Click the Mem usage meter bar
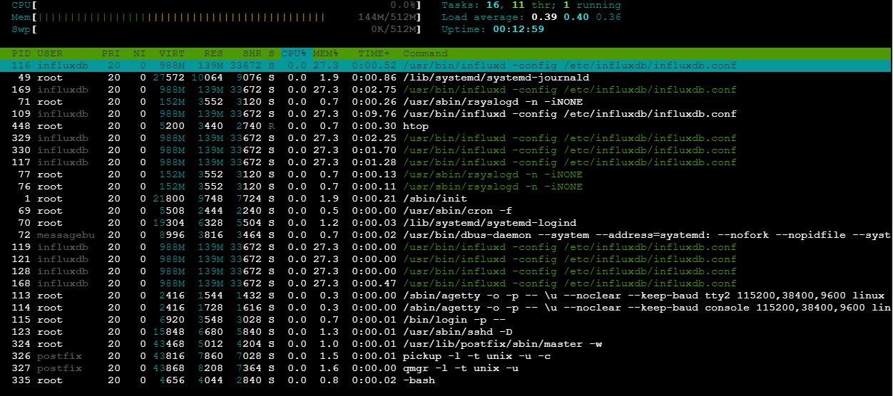The width and height of the screenshot is (893, 396). coord(216,17)
